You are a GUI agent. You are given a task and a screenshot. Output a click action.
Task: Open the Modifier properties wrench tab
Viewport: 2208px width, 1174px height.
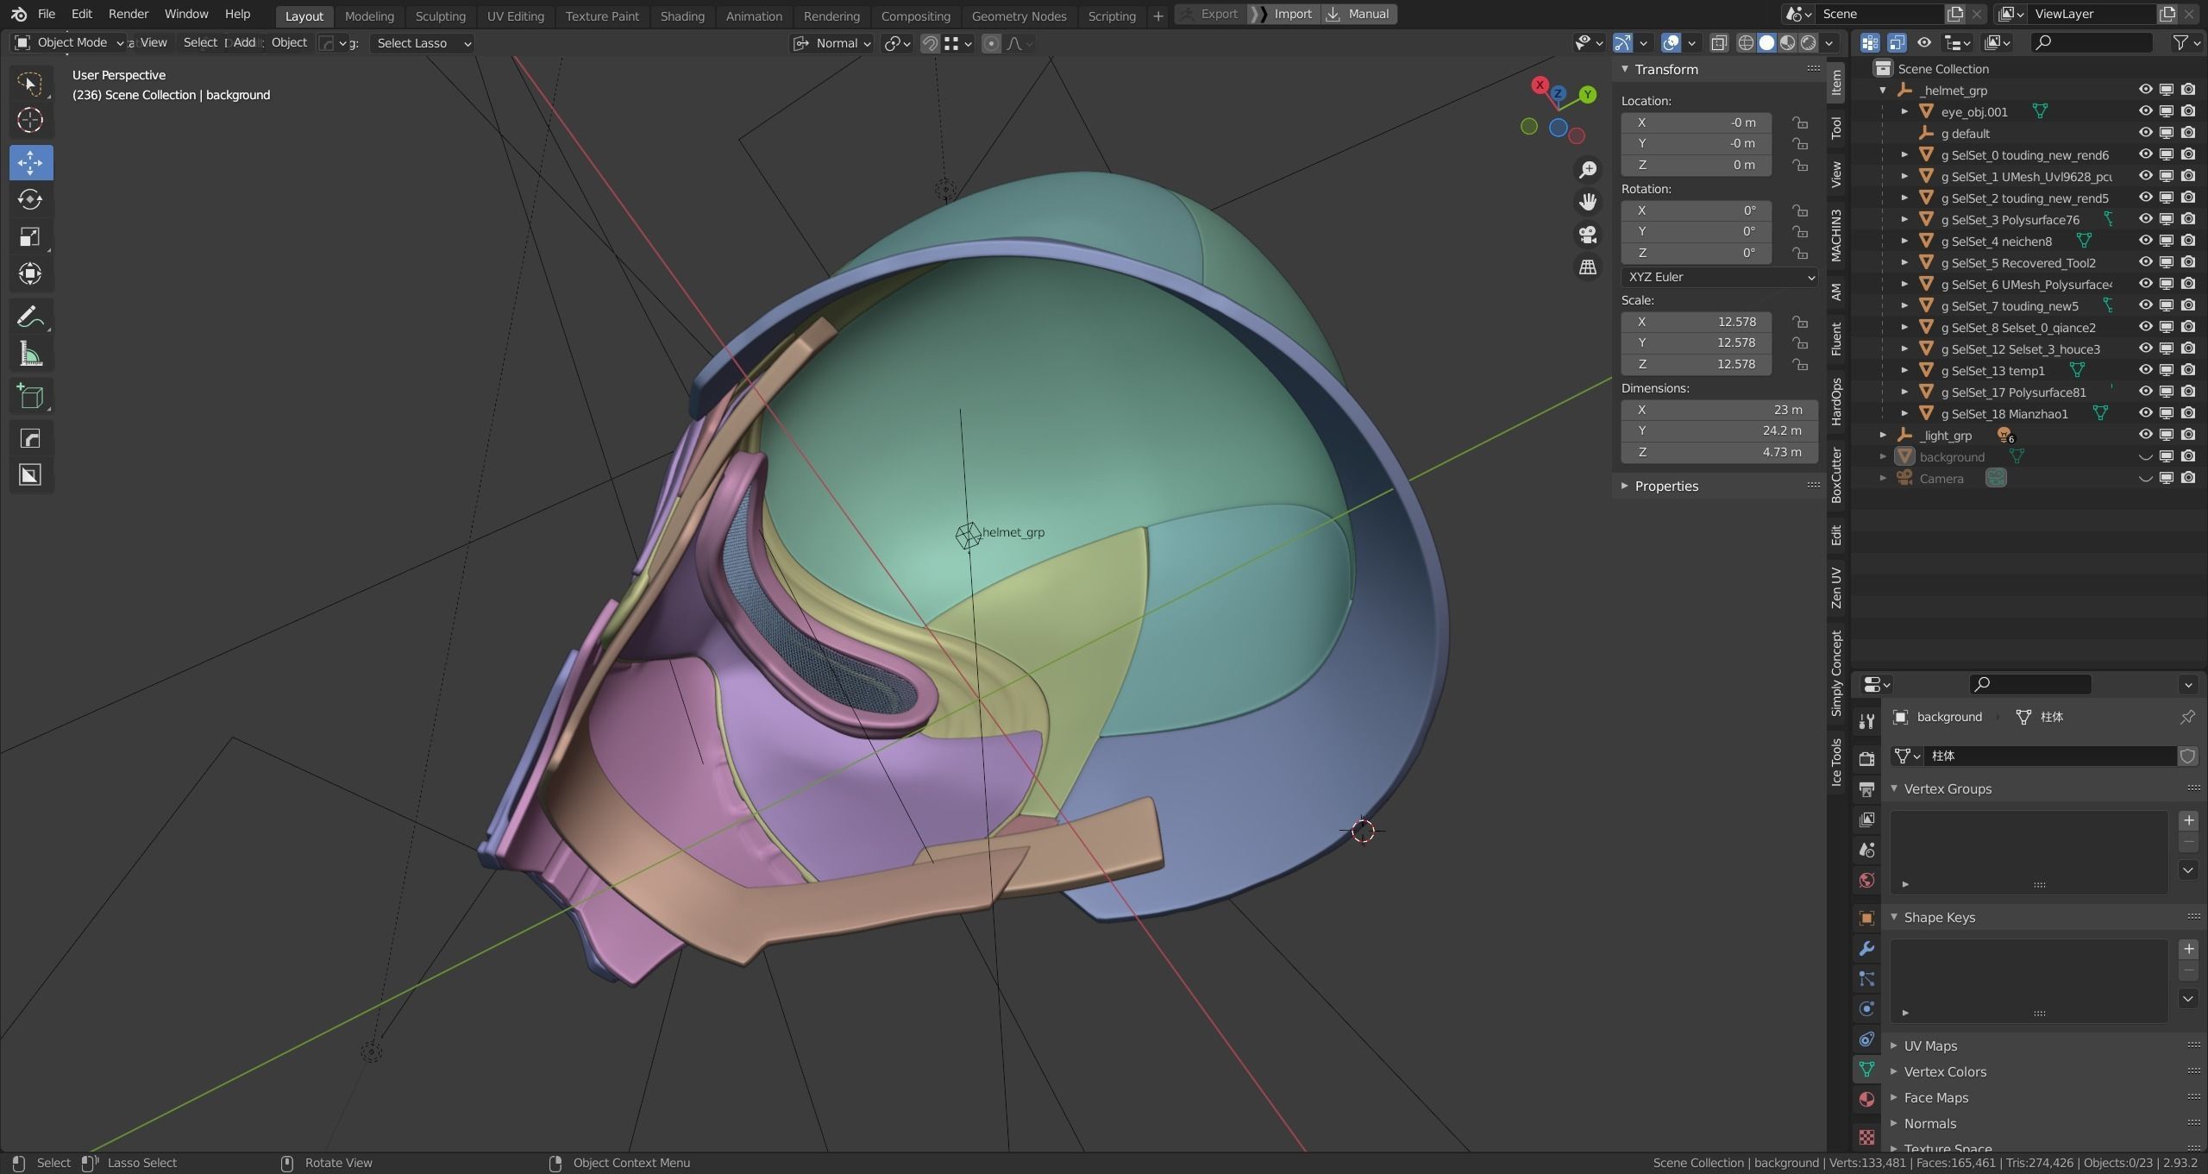coord(1866,949)
